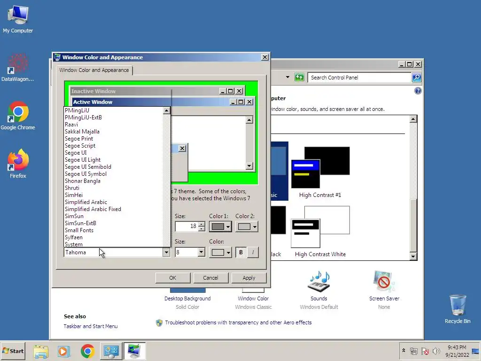Open help icon in Control Panel

pyautogui.click(x=418, y=91)
